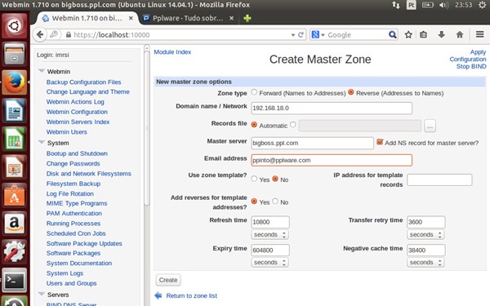Open the system gear session menu

[483, 5]
